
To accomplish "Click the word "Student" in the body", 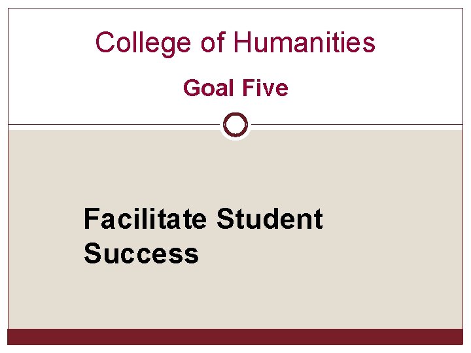I will (x=269, y=219).
